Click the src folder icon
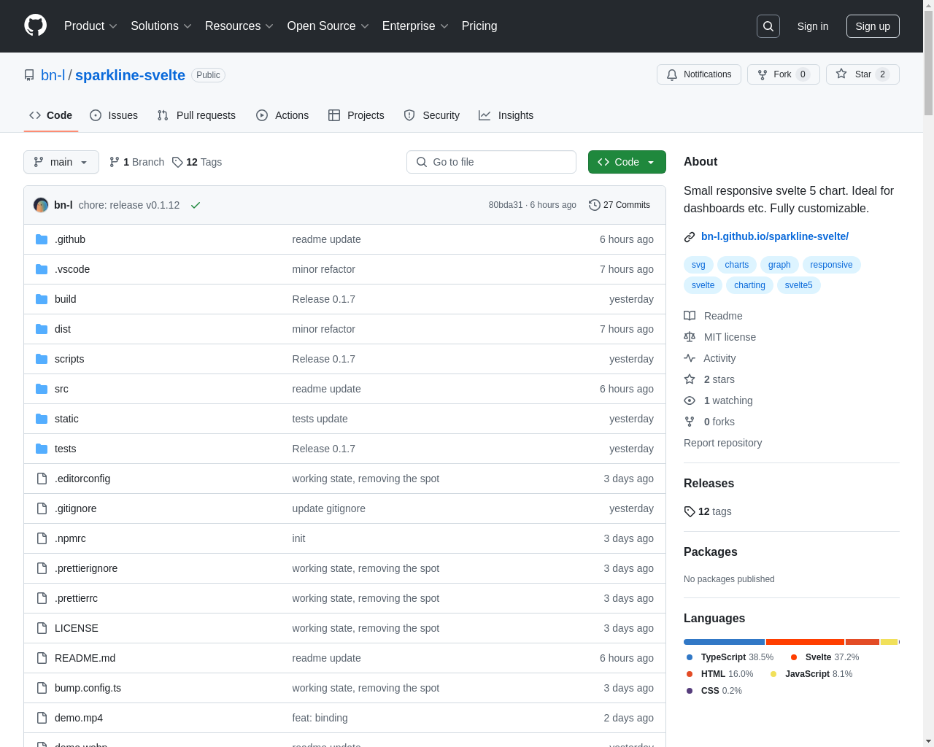Viewport: 934px width, 747px height. (42, 389)
